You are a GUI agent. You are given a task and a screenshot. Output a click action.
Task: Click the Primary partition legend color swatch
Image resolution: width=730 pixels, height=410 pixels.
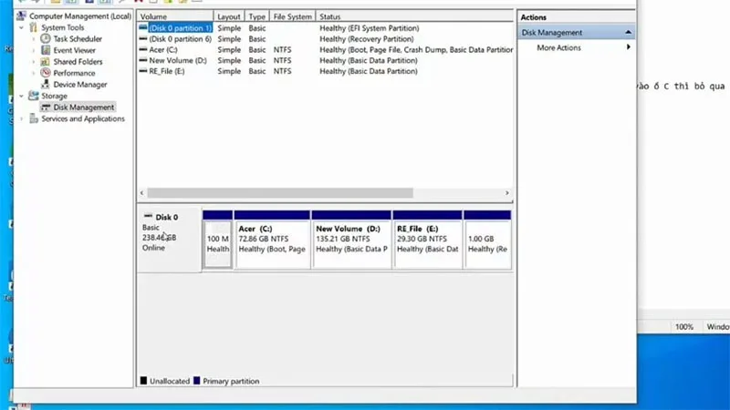coord(196,381)
